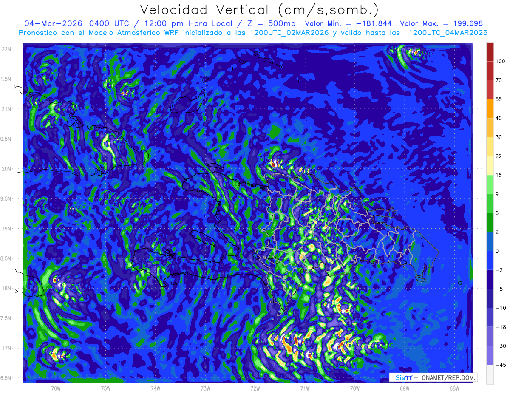
Task: Click the "68W" longitude label
Action: pyautogui.click(x=454, y=388)
